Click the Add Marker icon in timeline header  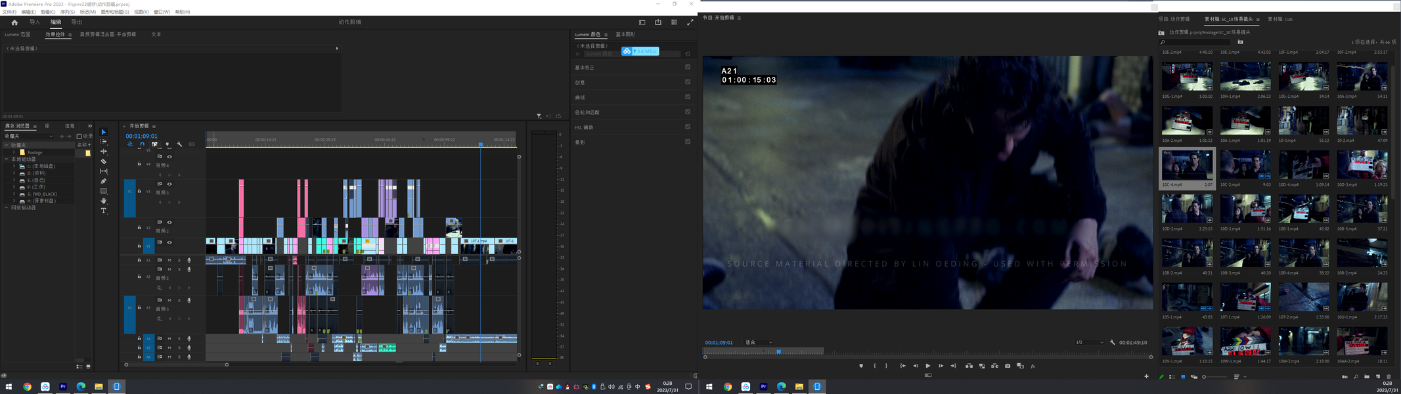[167, 144]
